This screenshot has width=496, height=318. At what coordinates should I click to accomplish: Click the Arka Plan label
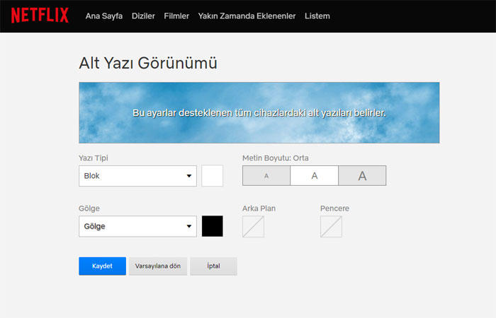(259, 208)
